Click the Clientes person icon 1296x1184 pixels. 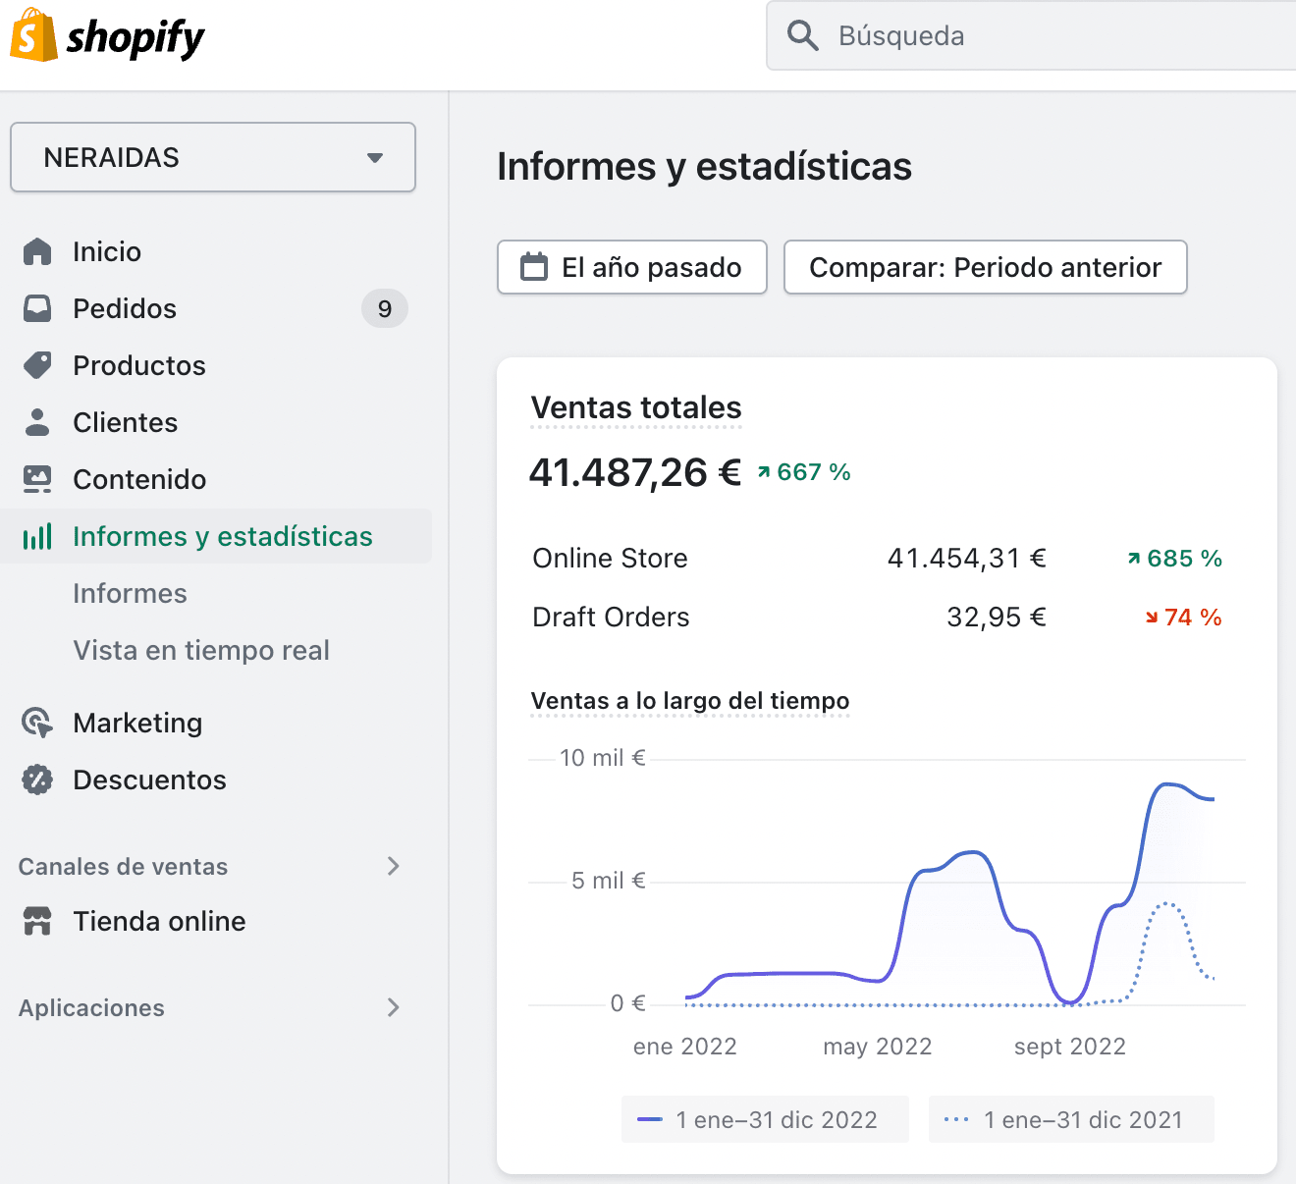tap(37, 422)
